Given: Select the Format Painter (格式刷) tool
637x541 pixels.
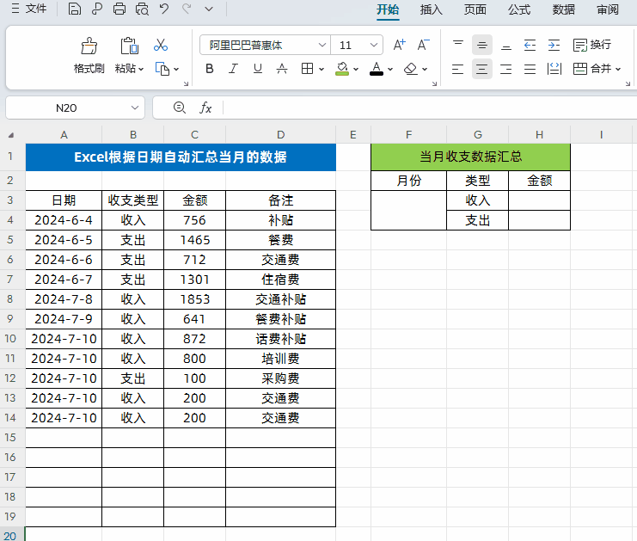Looking at the screenshot, I should coord(89,55).
